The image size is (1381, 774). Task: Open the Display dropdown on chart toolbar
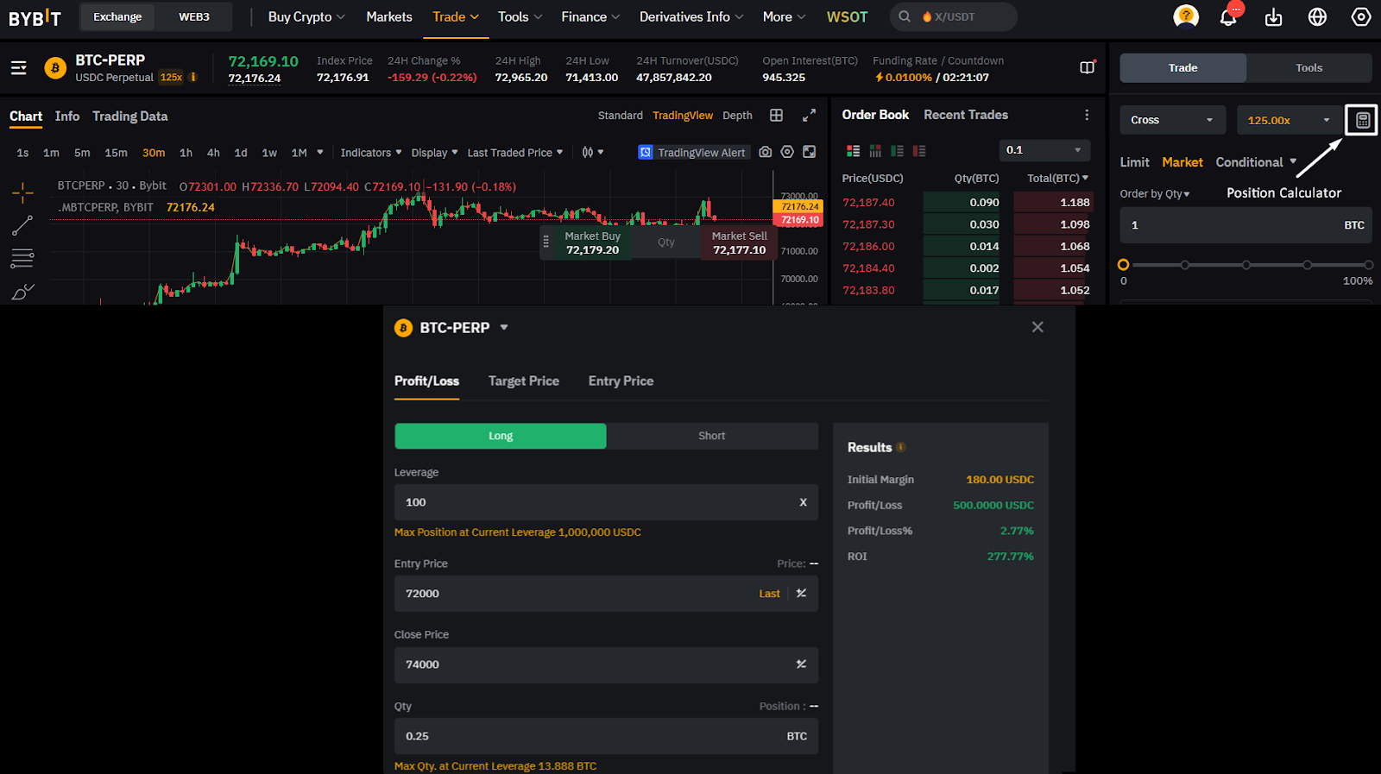(x=435, y=153)
